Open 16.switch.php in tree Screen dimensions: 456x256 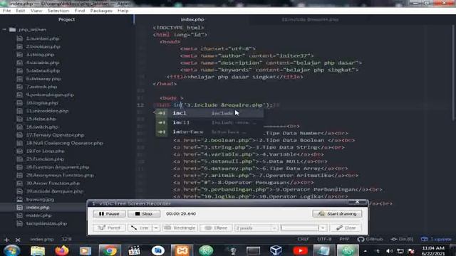(42, 127)
